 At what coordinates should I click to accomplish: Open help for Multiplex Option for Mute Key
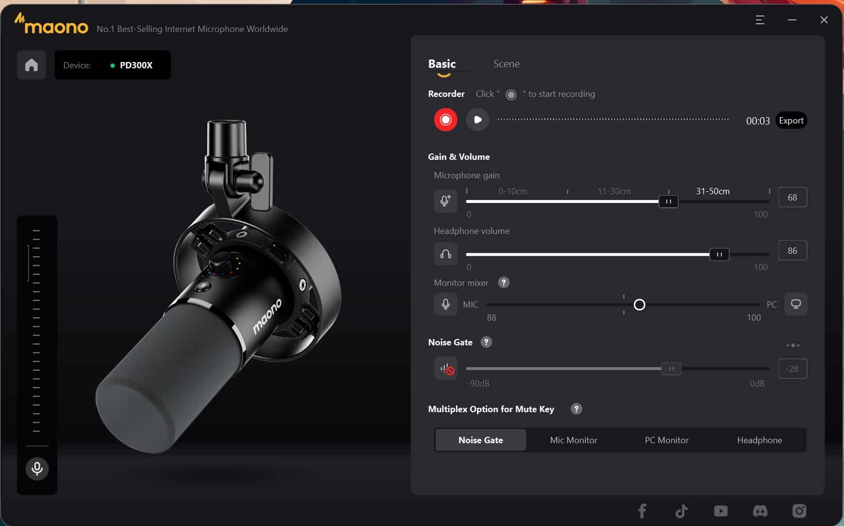576,409
